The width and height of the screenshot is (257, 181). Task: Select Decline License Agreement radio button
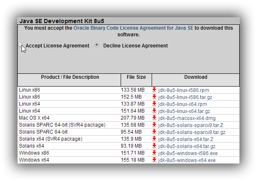point(97,45)
